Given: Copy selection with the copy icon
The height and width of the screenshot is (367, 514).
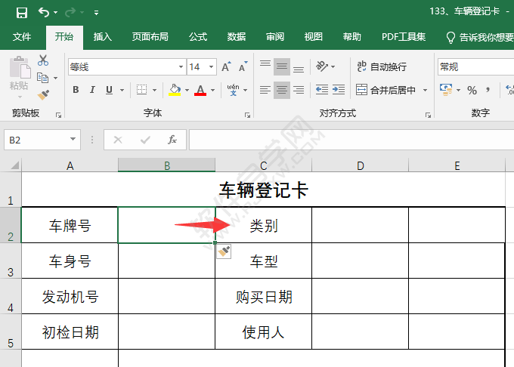Looking at the screenshot, I should pyautogui.click(x=42, y=78).
